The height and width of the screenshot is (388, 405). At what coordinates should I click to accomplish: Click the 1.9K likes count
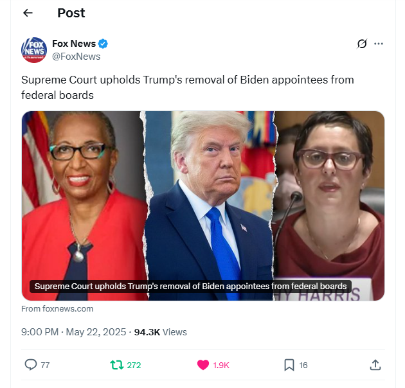(221, 366)
